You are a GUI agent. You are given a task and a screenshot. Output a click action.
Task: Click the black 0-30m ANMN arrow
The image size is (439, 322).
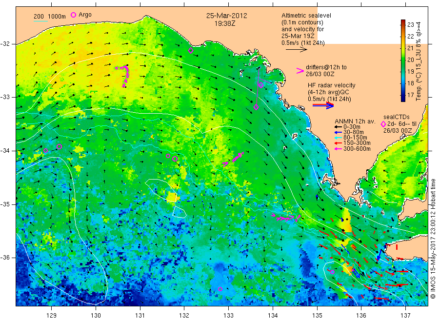(338, 127)
